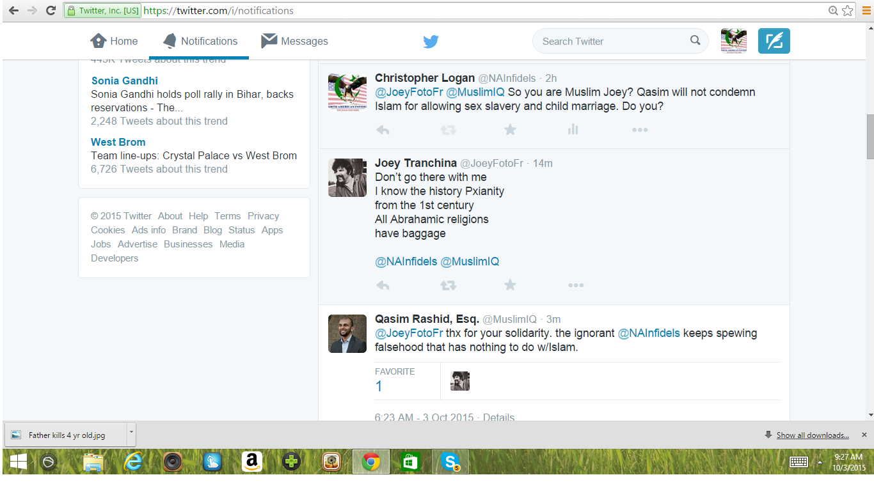Open more options on Christopher Logan's tweet
This screenshot has width=874, height=491.
click(640, 130)
